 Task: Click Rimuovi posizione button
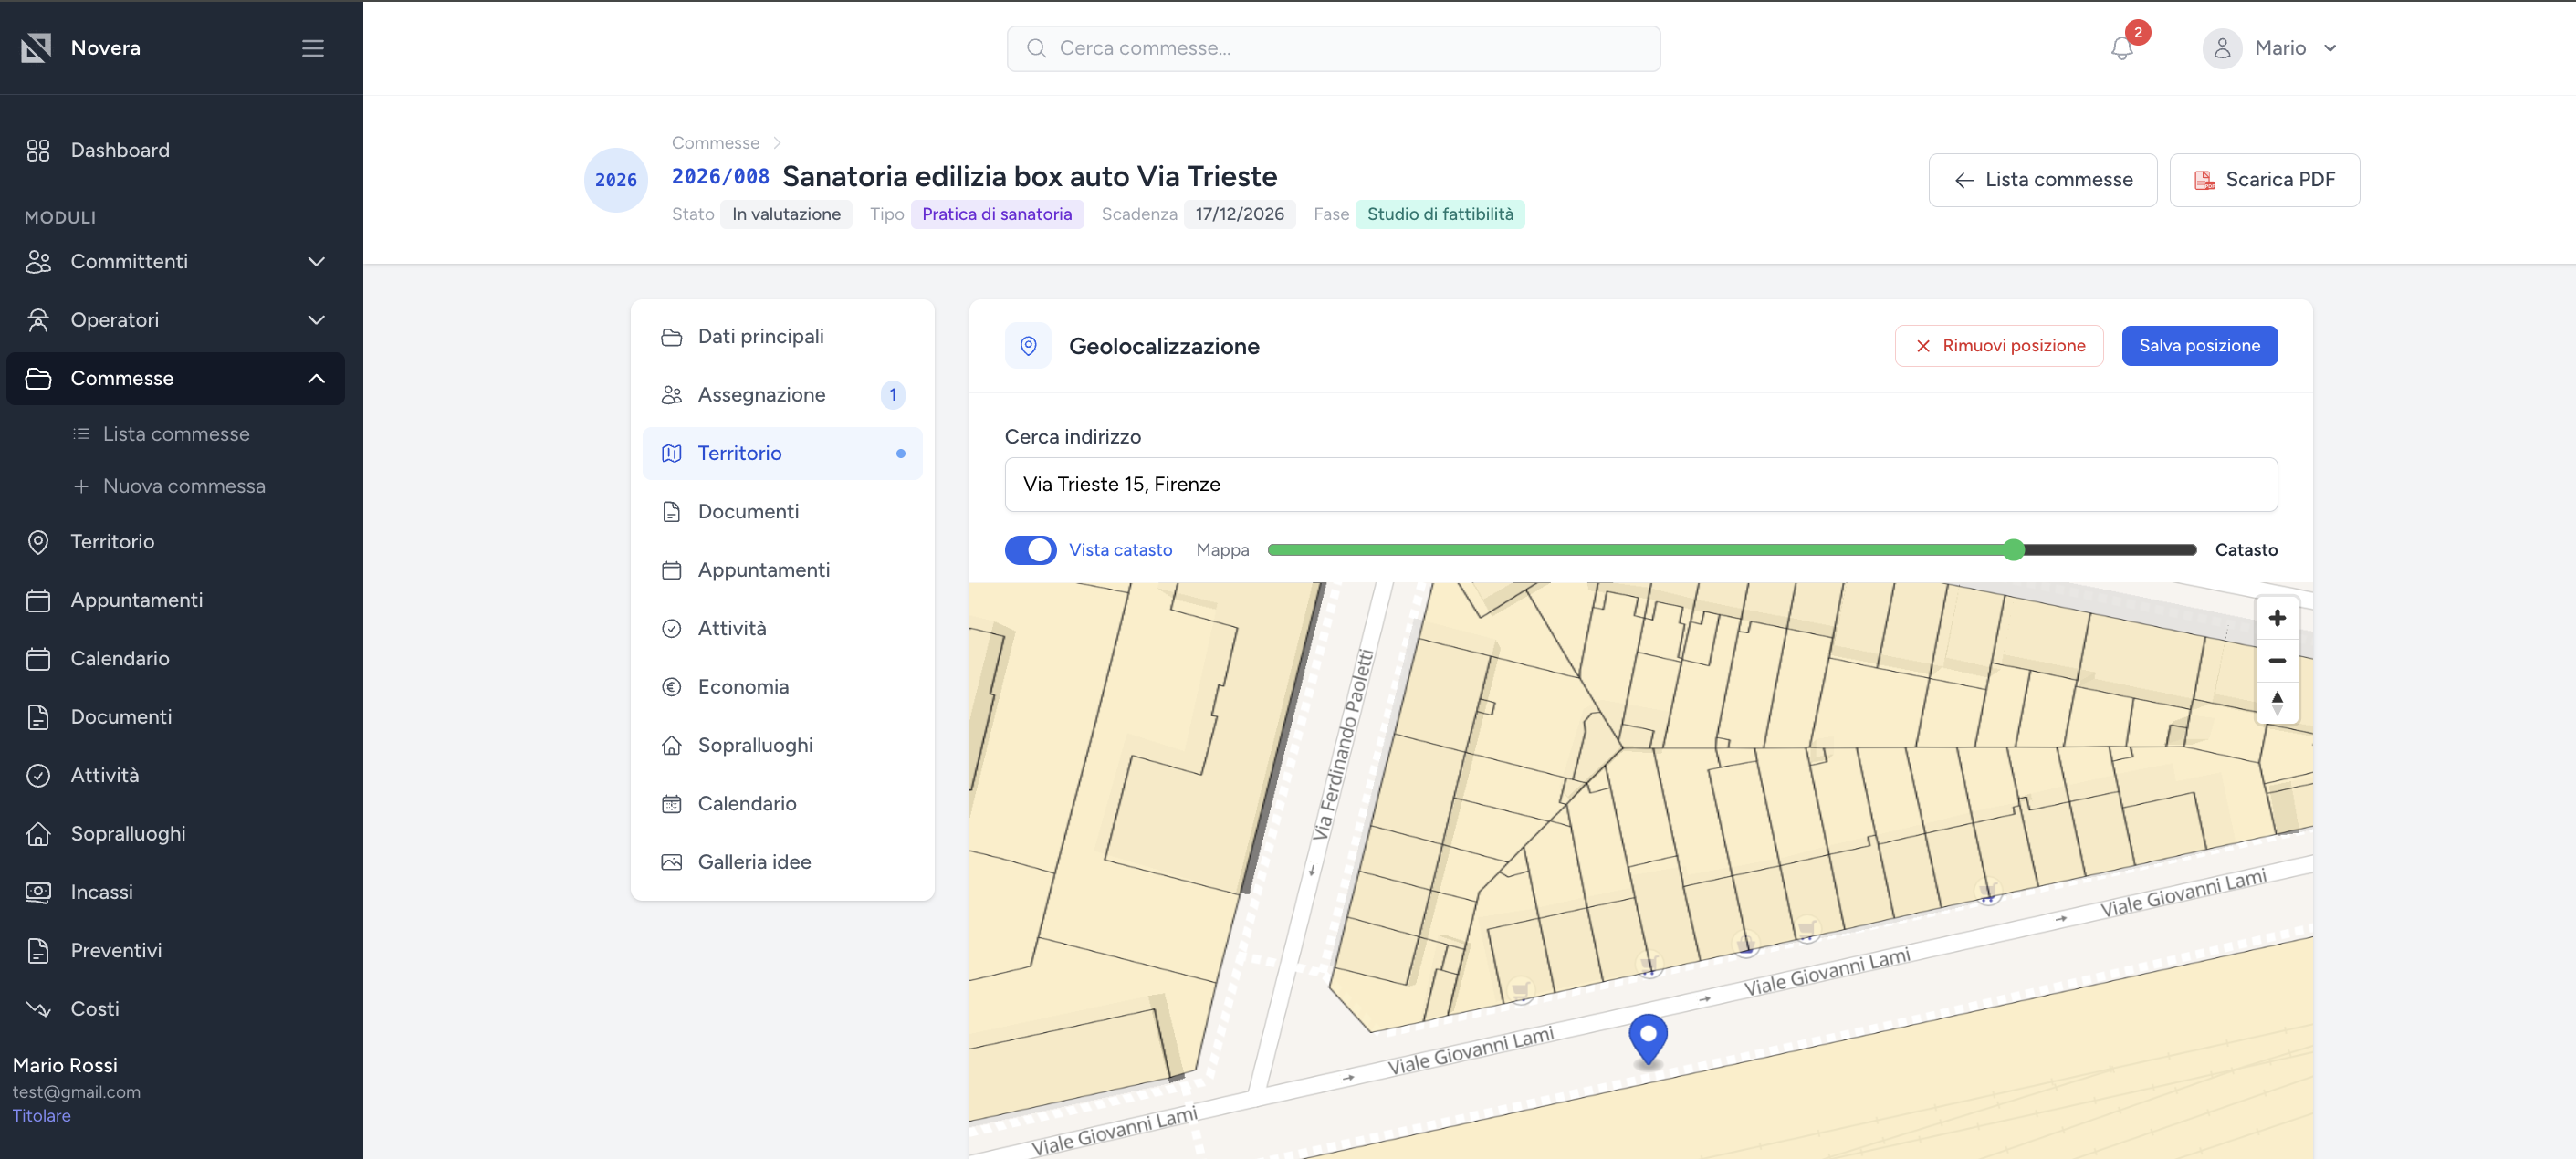click(1998, 346)
